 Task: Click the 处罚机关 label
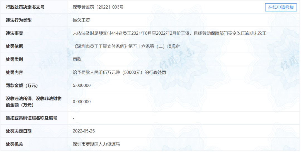[x=14, y=144]
